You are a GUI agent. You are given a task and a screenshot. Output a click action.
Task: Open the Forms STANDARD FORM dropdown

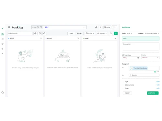coord(152,34)
